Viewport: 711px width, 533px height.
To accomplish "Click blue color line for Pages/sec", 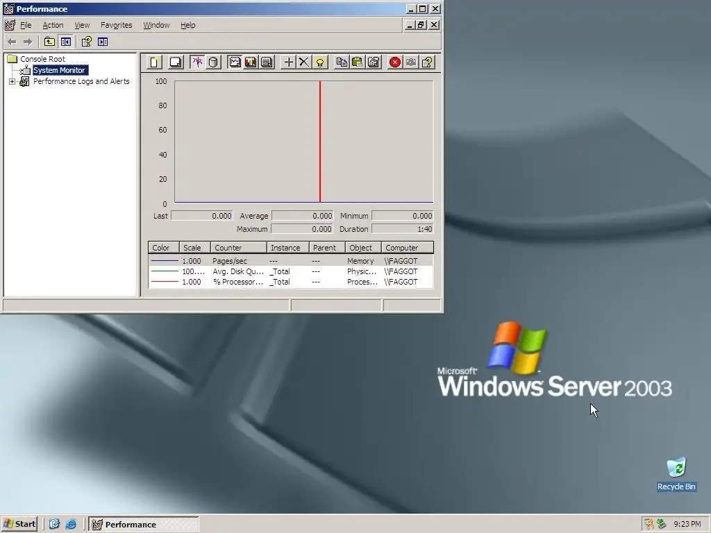I will 164,261.
